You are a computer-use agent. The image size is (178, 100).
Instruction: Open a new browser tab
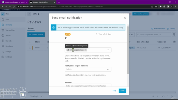pyautogui.click(x=59, y=2)
